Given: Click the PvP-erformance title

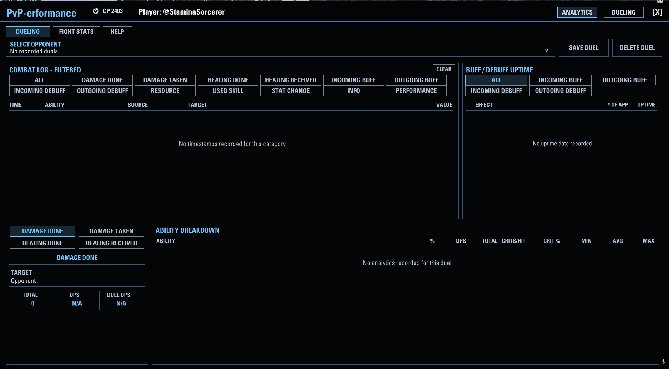Looking at the screenshot, I should 41,13.
